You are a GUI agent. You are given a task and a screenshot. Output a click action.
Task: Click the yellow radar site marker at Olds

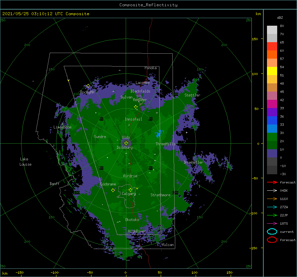pyautogui.click(x=126, y=143)
